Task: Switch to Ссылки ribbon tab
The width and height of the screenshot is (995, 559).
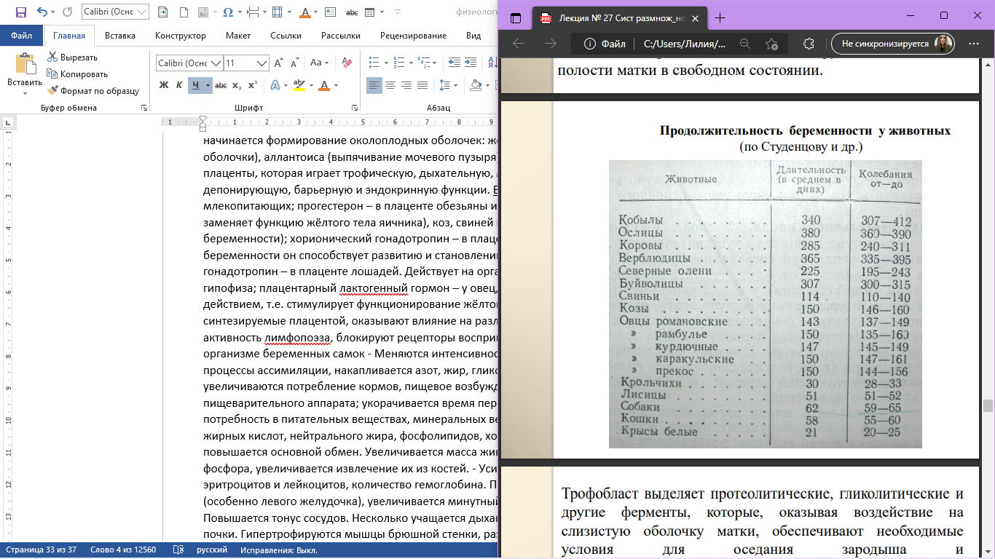Action: coord(286,36)
